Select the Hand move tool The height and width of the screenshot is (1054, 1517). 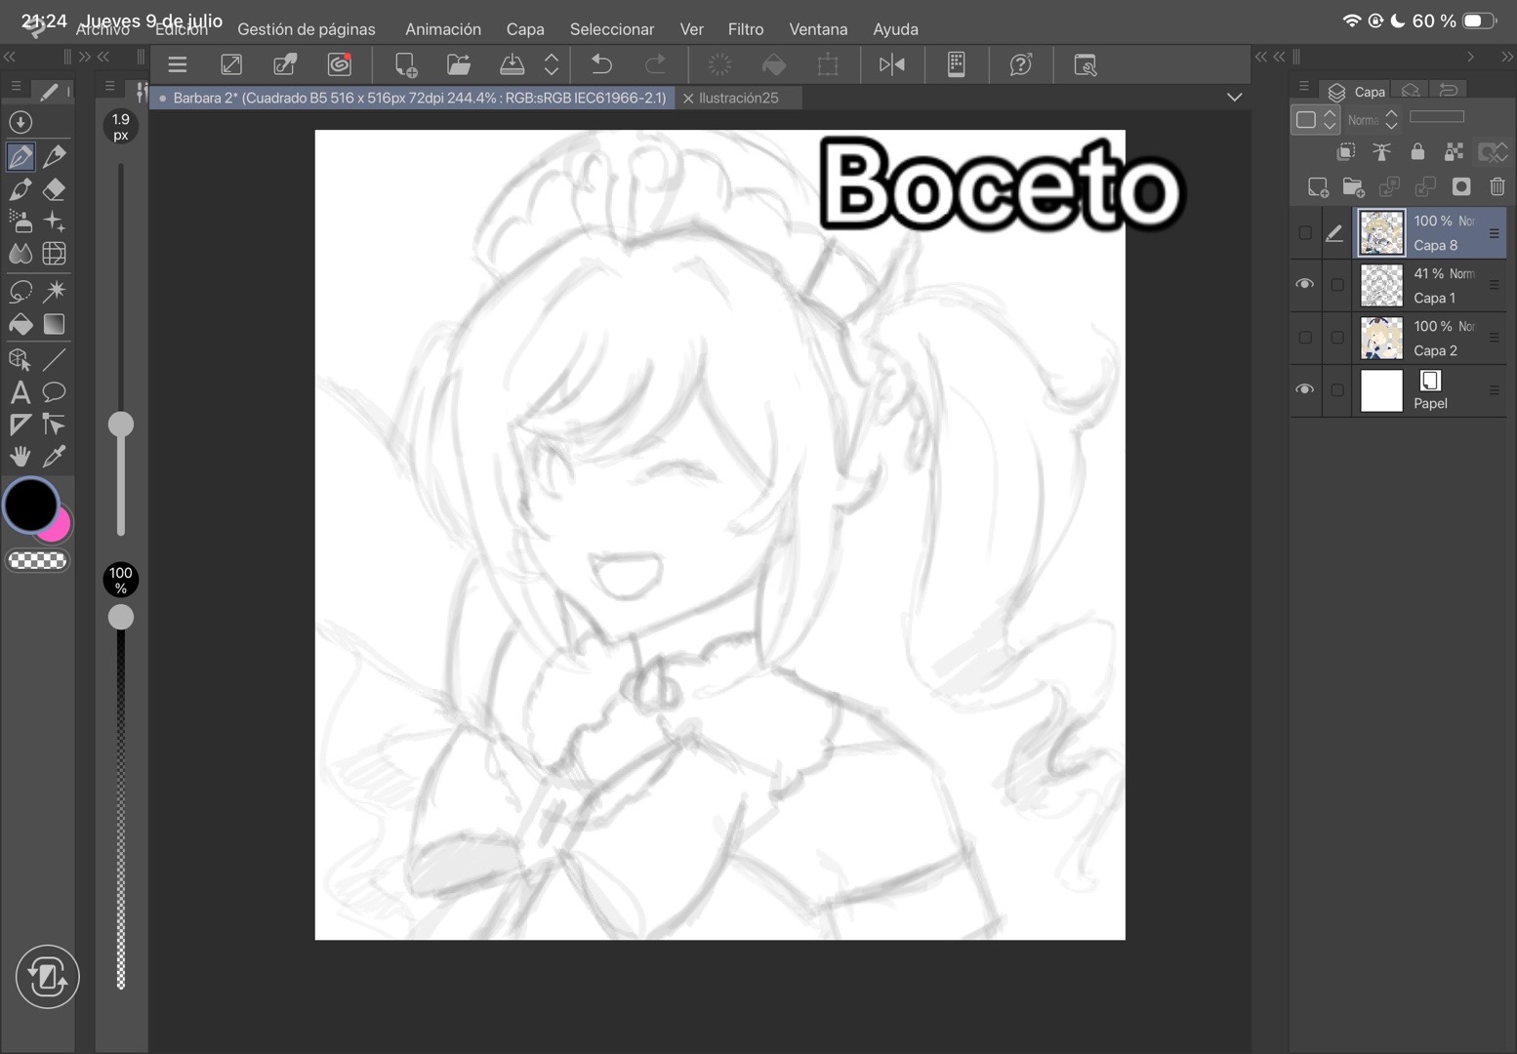[20, 456]
